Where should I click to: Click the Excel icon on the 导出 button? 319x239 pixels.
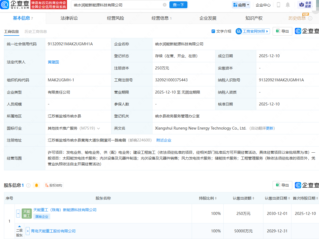tap(277, 31)
